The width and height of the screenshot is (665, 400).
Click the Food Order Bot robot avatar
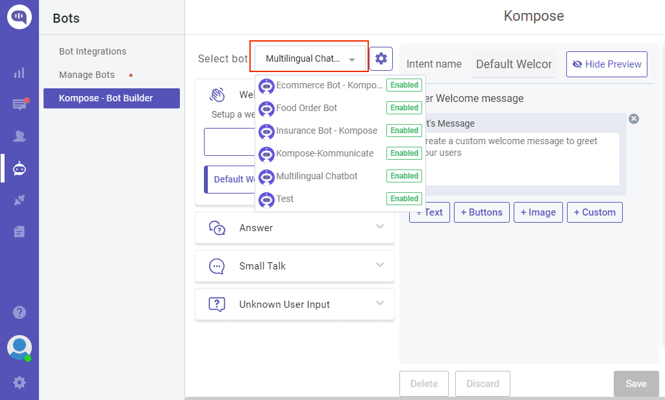266,108
